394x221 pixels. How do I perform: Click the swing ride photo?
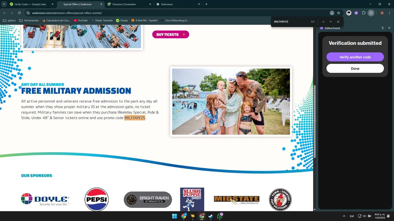tap(82, 36)
